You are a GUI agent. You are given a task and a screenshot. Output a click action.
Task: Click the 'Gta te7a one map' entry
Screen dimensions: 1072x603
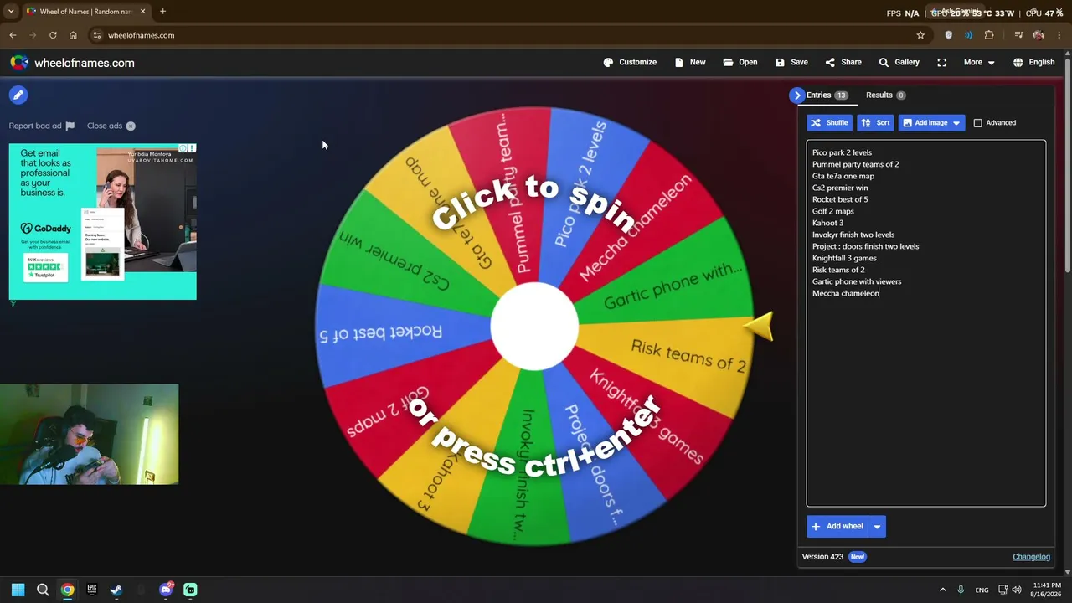click(x=843, y=176)
